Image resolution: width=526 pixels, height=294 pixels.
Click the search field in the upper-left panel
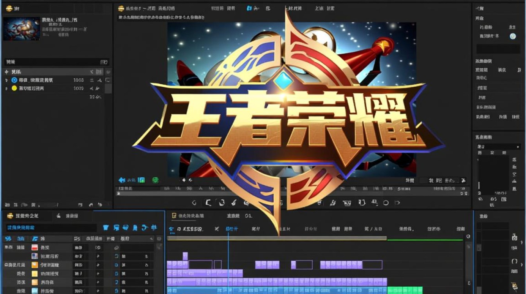click(x=57, y=62)
